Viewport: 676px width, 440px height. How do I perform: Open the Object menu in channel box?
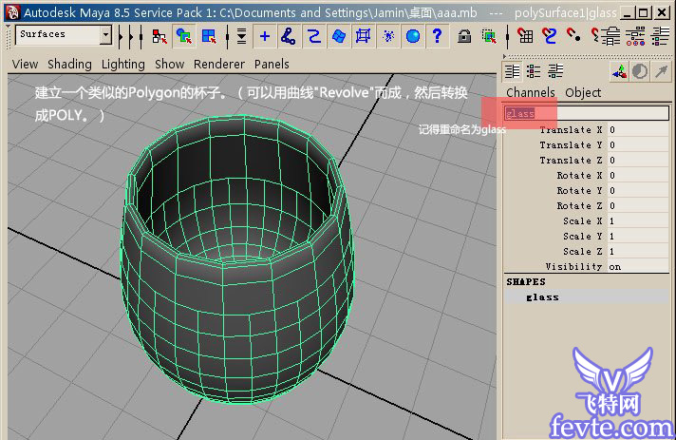[x=583, y=92]
